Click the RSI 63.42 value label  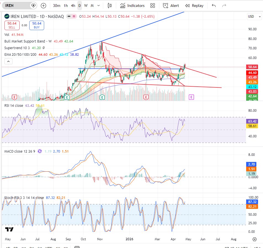point(252,121)
